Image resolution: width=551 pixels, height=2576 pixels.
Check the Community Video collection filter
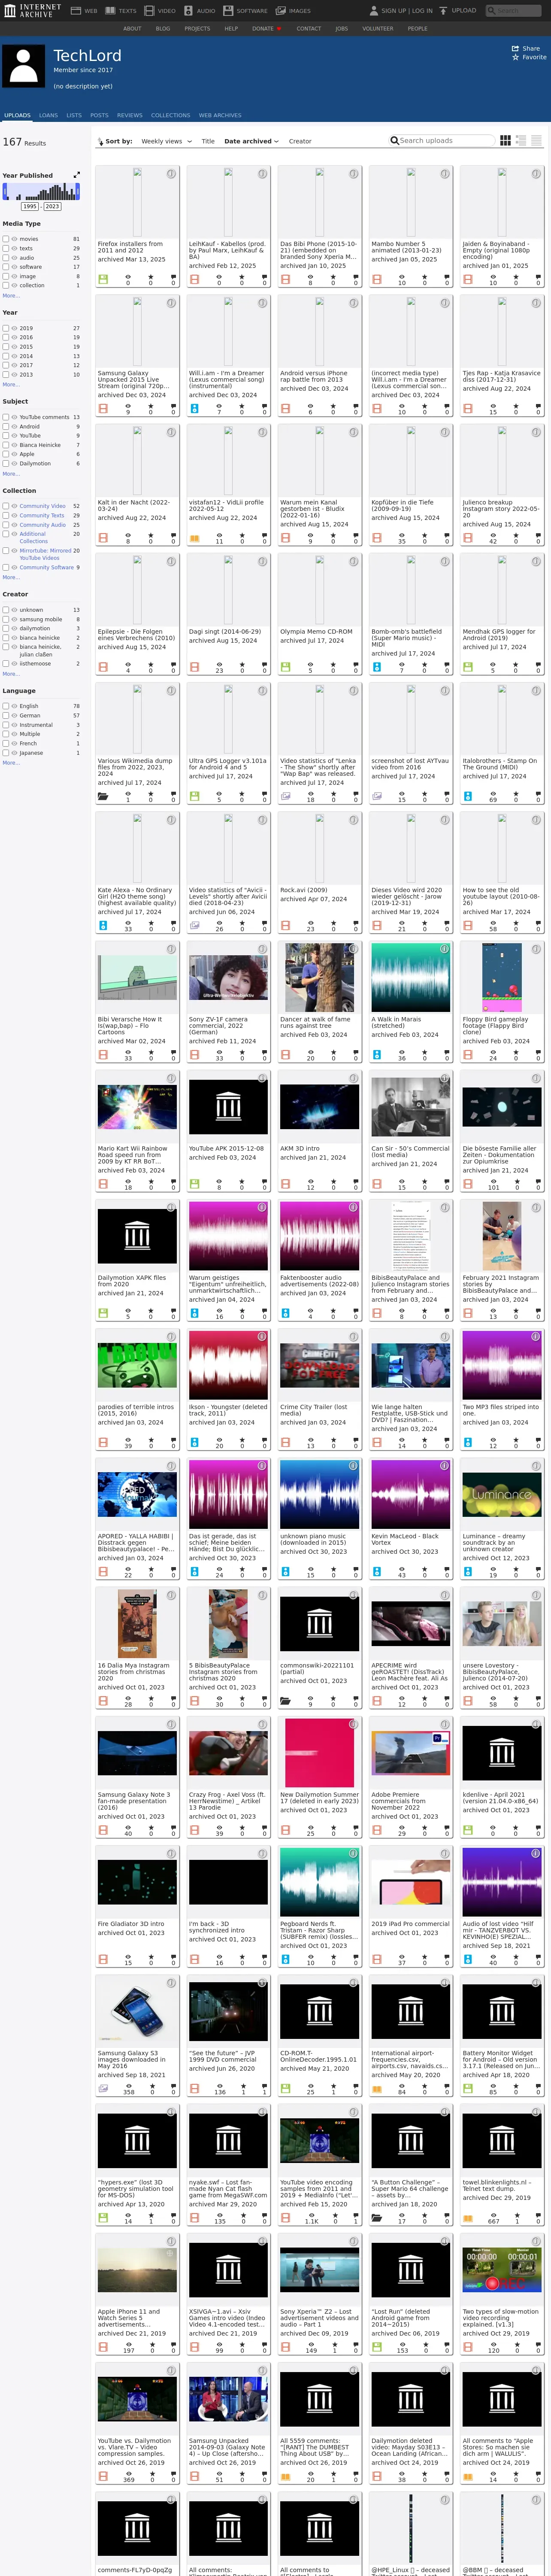tap(5, 506)
